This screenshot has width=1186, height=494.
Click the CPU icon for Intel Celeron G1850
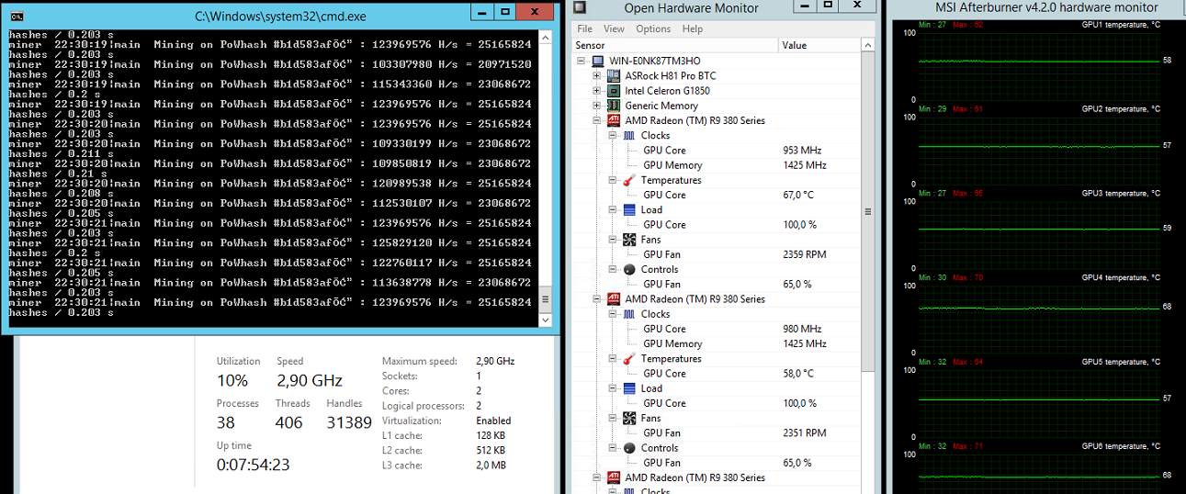click(x=615, y=90)
